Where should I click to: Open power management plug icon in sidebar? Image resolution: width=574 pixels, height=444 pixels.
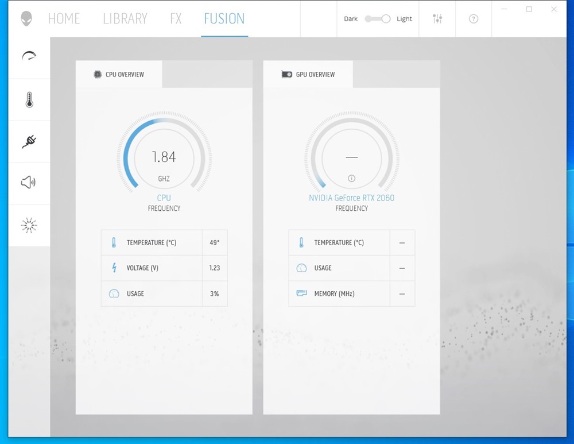pos(29,141)
